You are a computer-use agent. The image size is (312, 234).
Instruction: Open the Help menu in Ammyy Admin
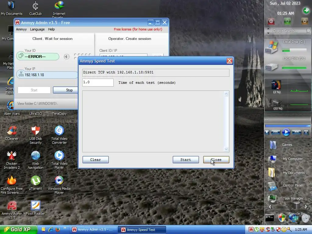(x=51, y=29)
